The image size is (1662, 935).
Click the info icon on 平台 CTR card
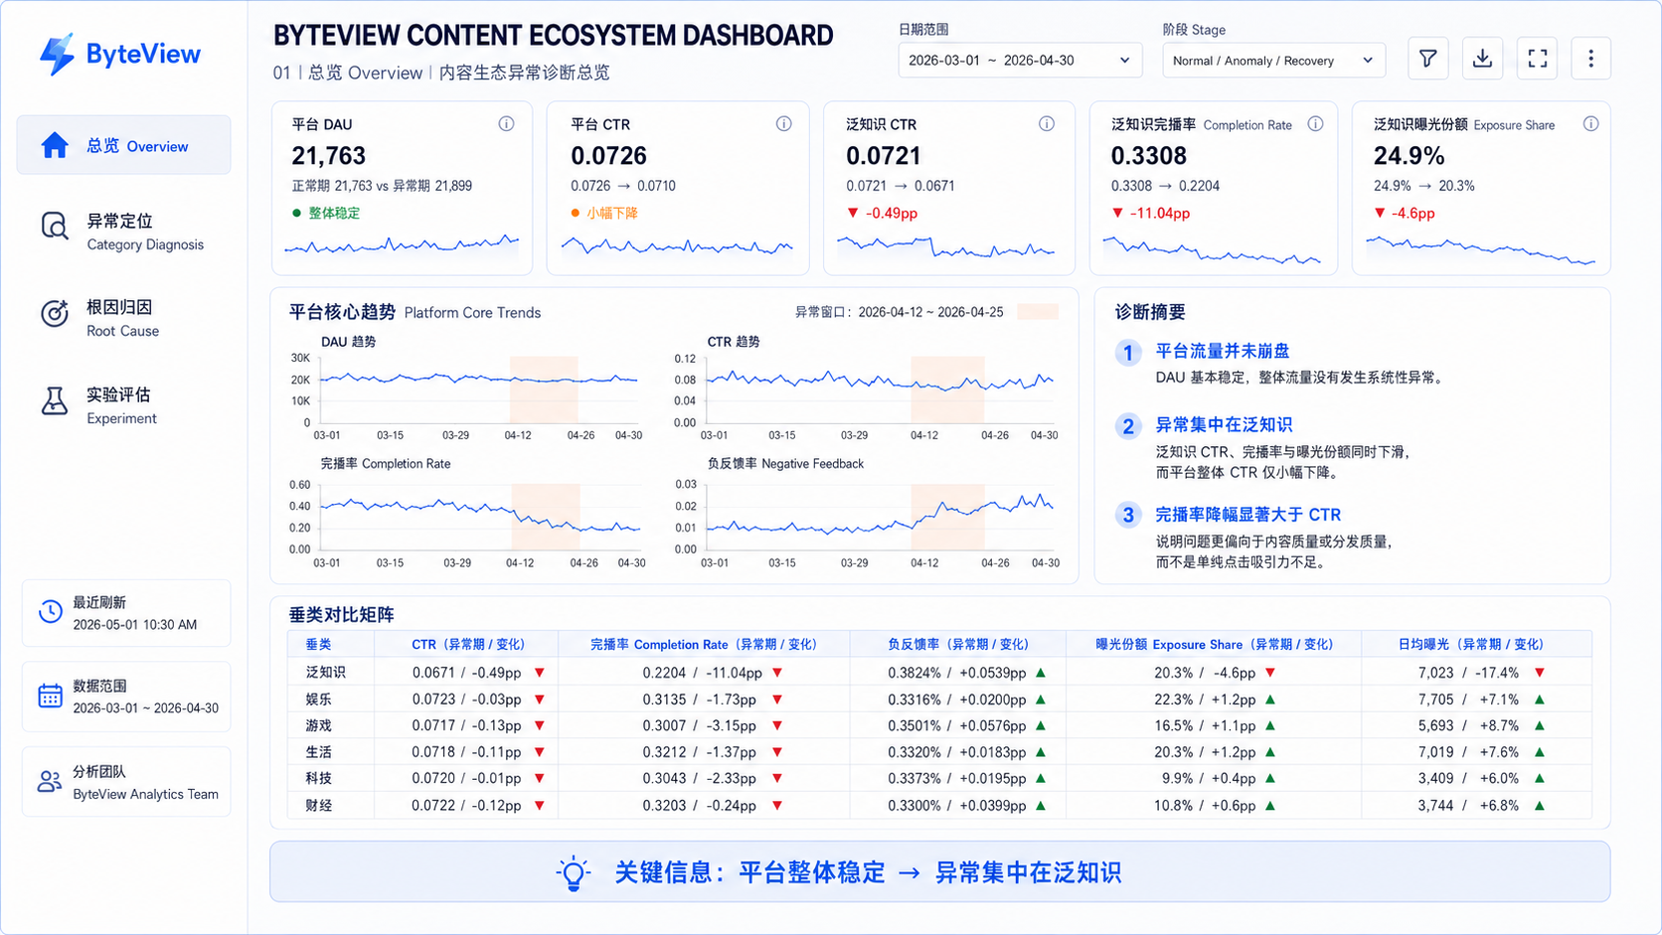coord(784,124)
